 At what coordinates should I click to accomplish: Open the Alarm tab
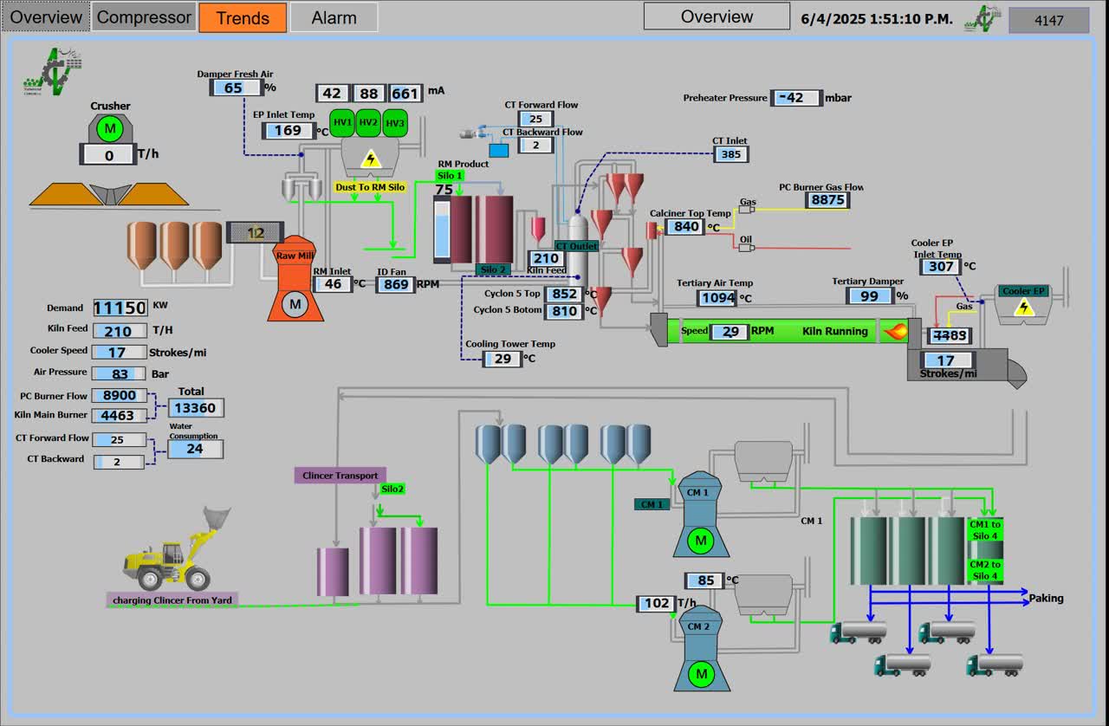pos(334,17)
